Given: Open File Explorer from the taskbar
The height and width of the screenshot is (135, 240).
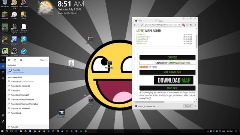Looking at the screenshot, I should click(21, 131).
